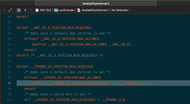Click '__IPHONE_2_0' on line 100
The image size is (190, 104).
(x=113, y=100)
